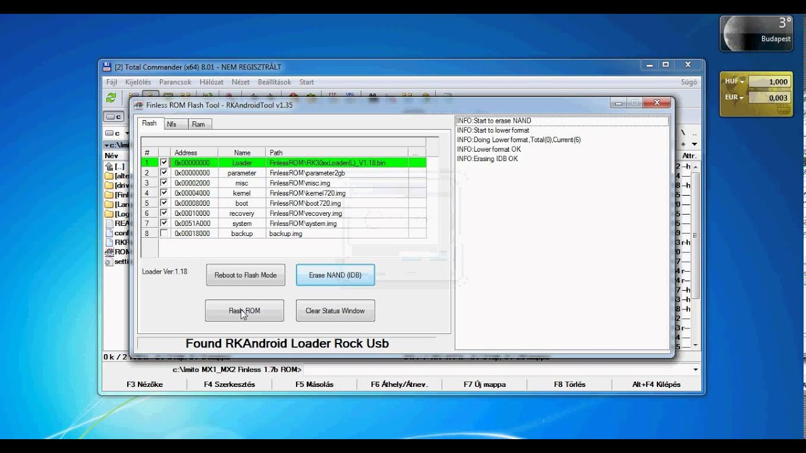The width and height of the screenshot is (806, 453).
Task: Click drive button c in Total Commander
Action: tap(114, 116)
